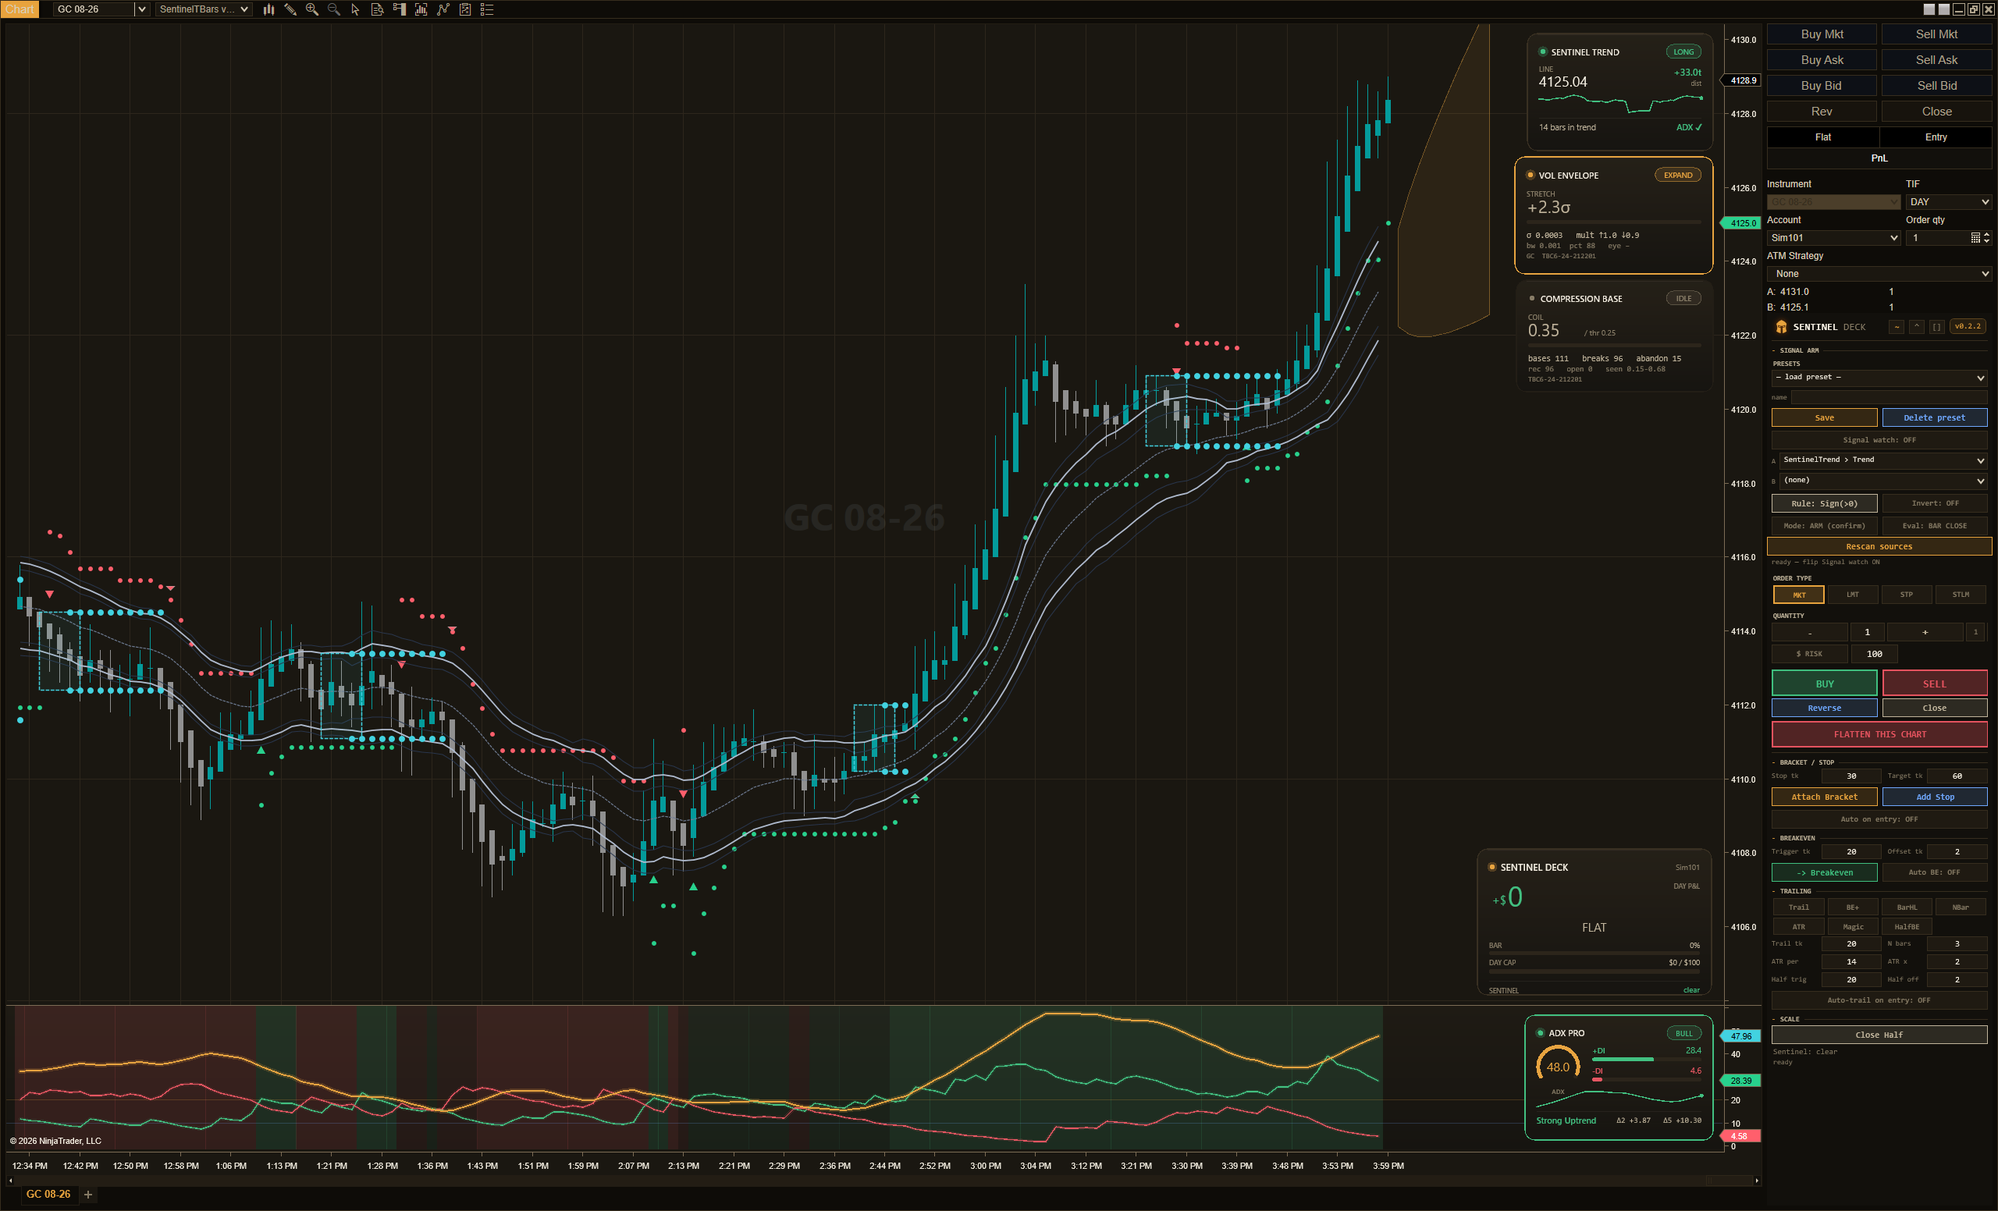Image resolution: width=1998 pixels, height=1211 pixels.
Task: Click the Sentinel Trend status dot
Action: coord(1542,51)
